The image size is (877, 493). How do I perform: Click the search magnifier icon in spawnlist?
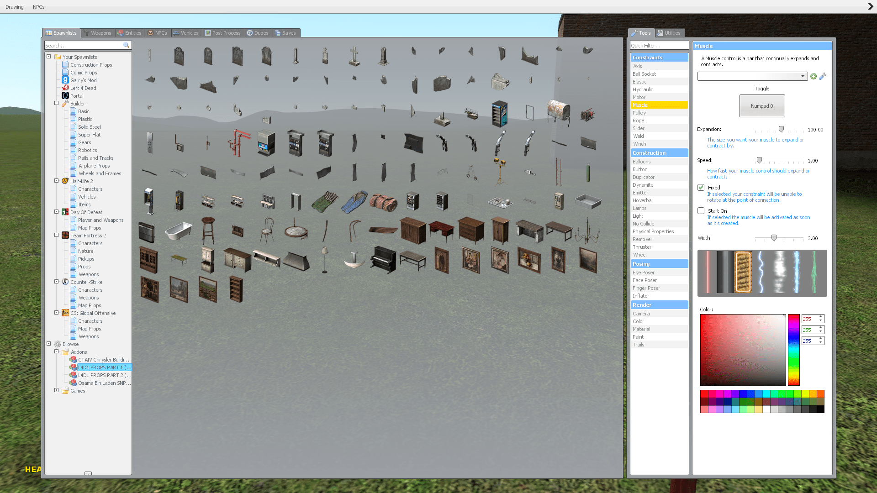(x=126, y=46)
